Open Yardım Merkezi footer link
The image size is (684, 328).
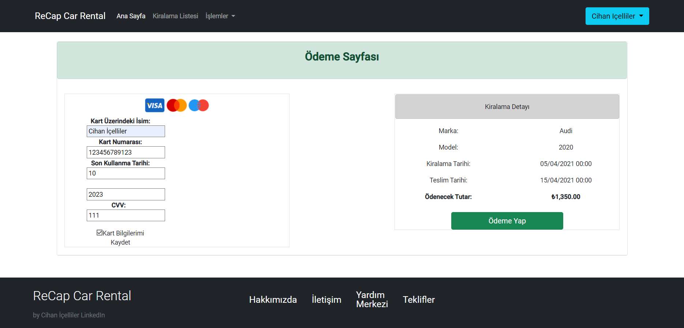click(372, 299)
